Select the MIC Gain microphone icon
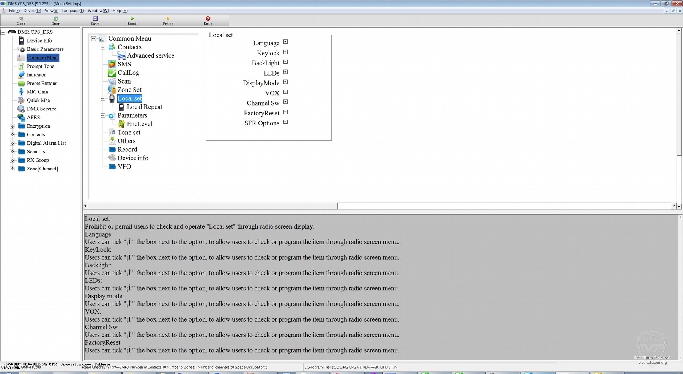Image resolution: width=683 pixels, height=374 pixels. (21, 92)
